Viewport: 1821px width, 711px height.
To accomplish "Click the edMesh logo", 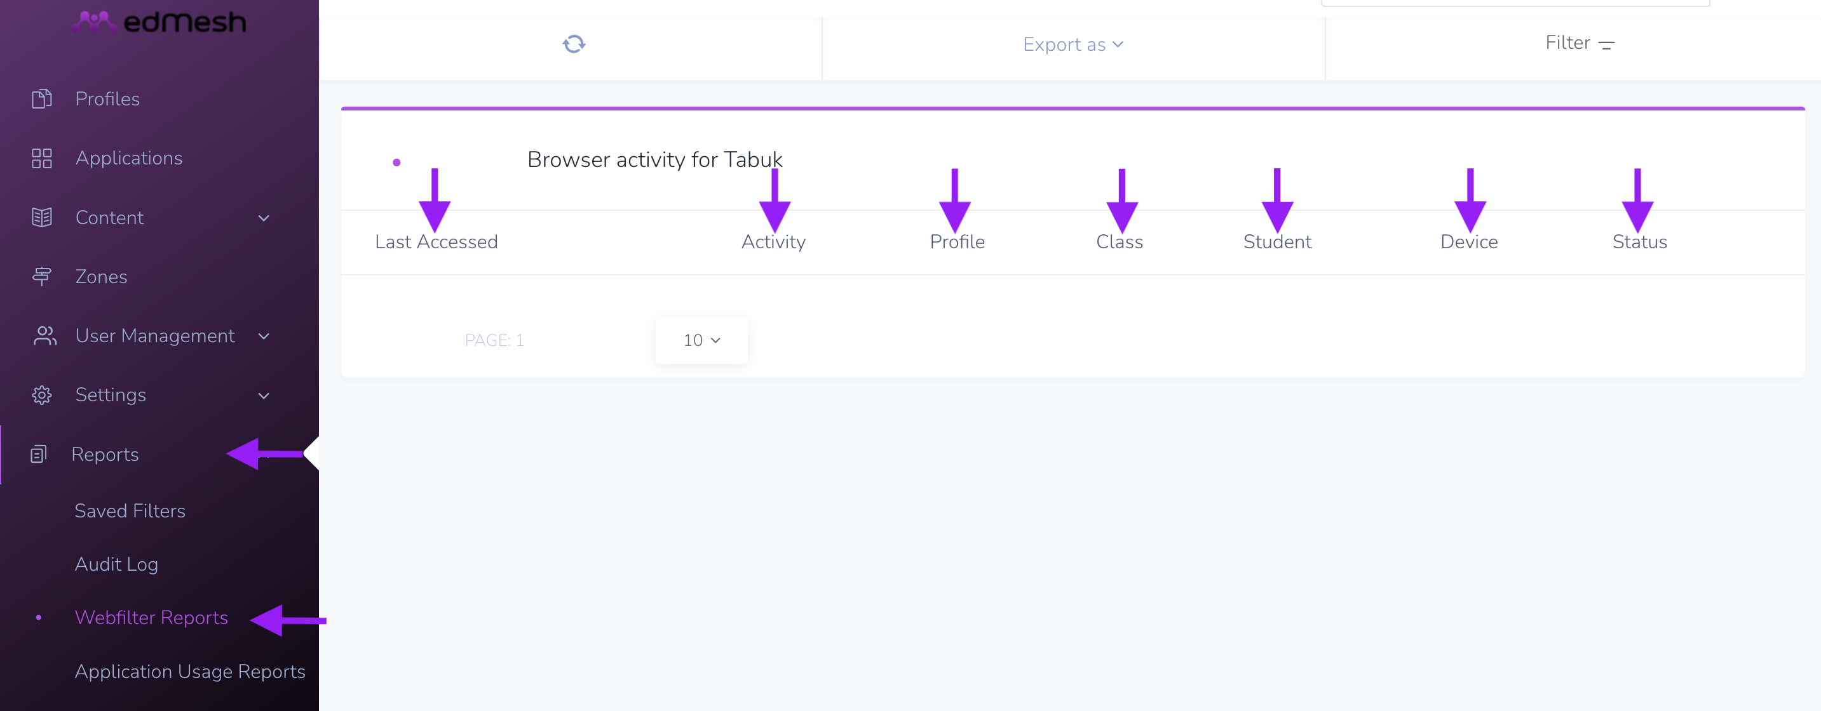I will 159,22.
